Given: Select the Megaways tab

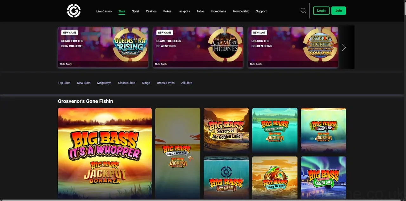Looking at the screenshot, I should coord(104,83).
